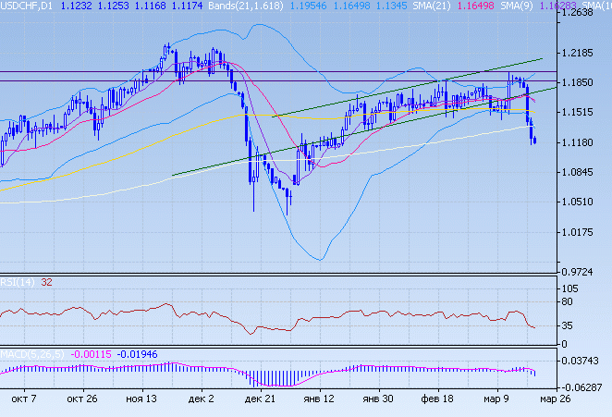Click the USDCHF,D1 symbol label
The width and height of the screenshot is (612, 417).
point(26,6)
